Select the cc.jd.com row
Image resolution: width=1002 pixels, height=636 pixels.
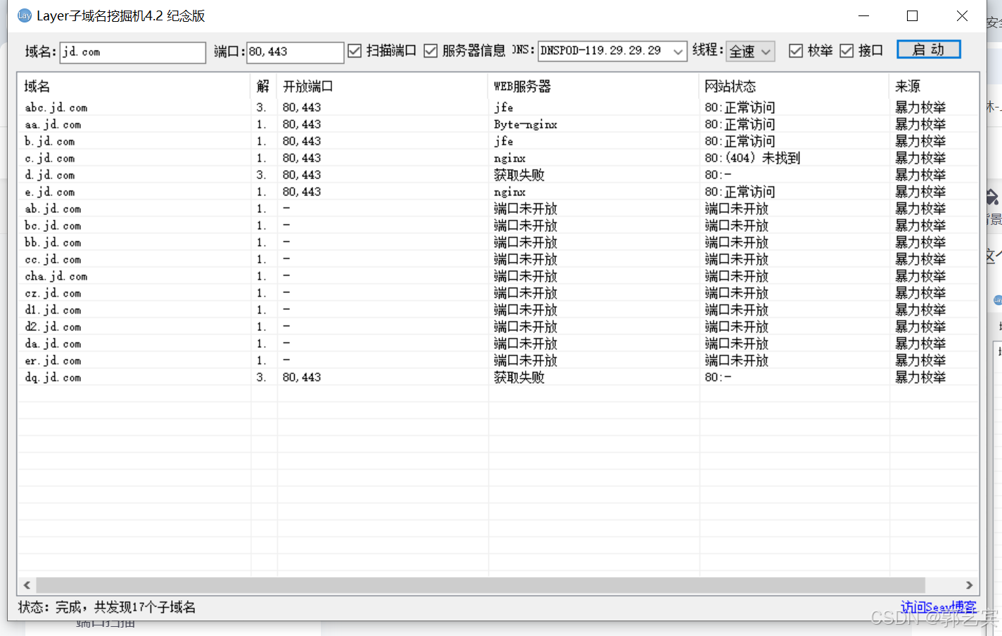498,259
